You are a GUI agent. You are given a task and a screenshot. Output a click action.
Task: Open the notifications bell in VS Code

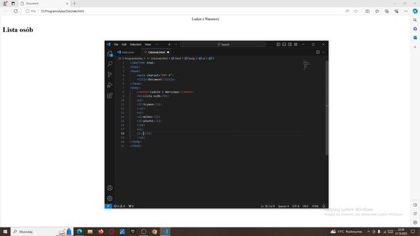tap(324, 206)
